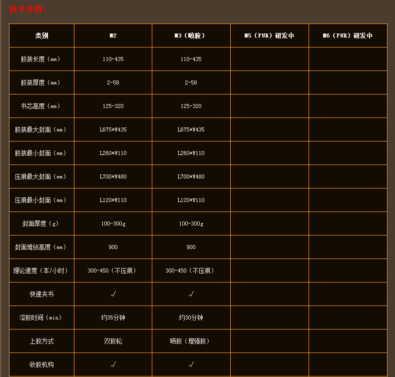The height and width of the screenshot is (377, 395).
Task: Select the 喷胶（增强胶）cell
Action: click(190, 341)
